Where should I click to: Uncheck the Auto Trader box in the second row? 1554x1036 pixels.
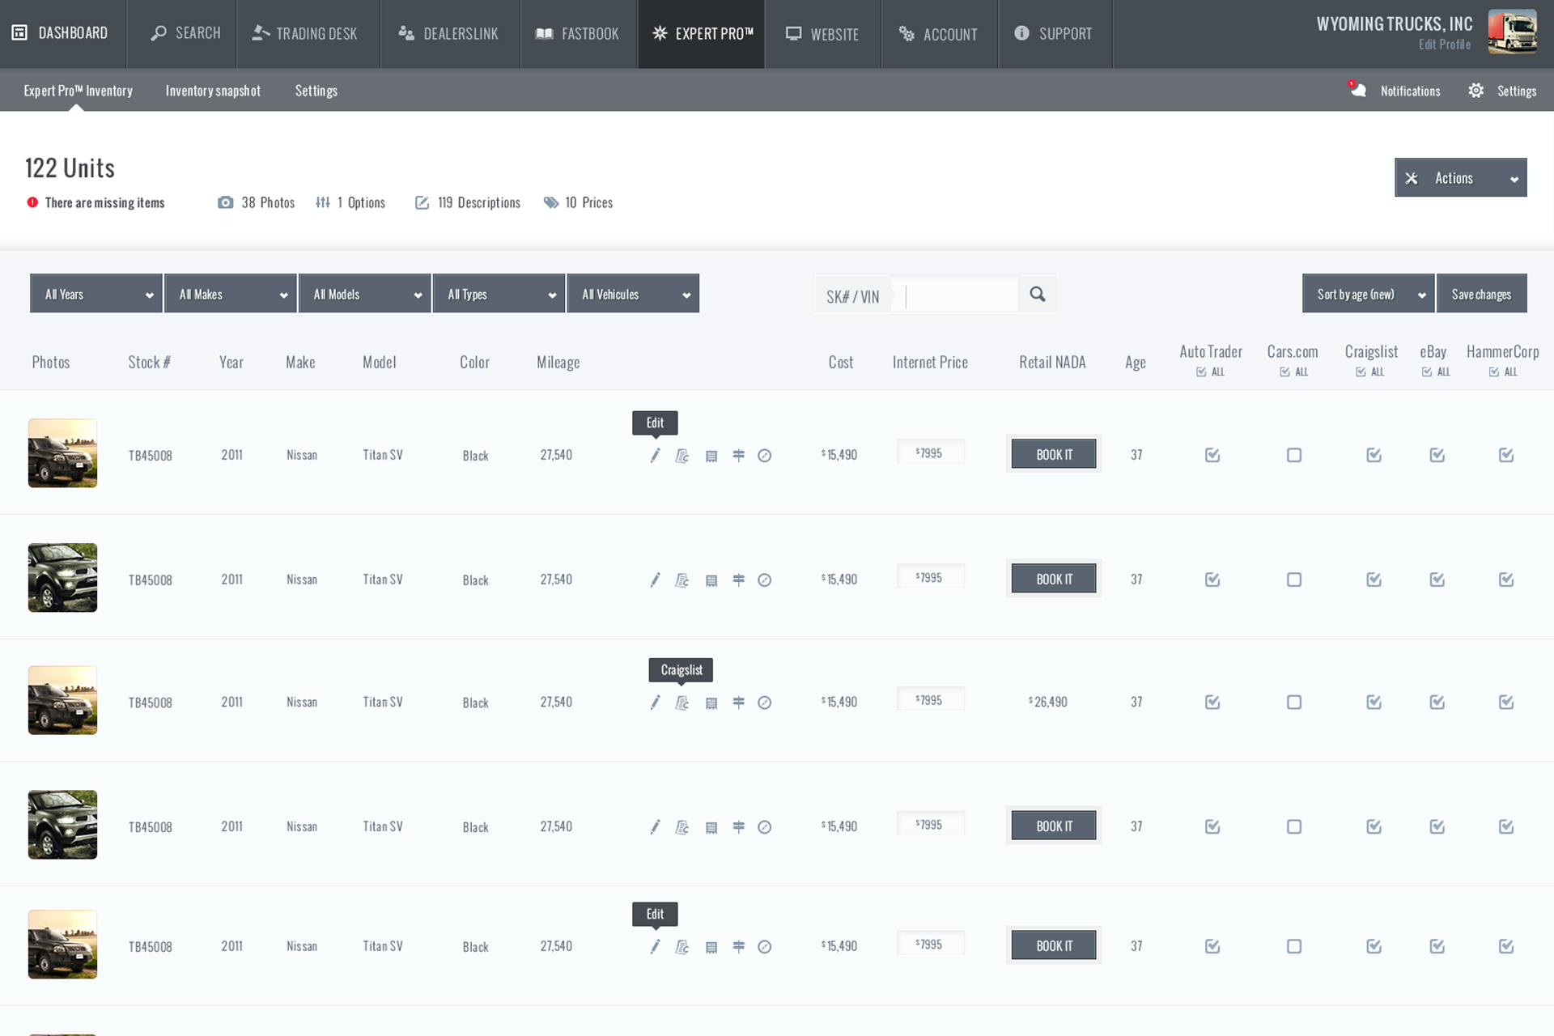click(1212, 580)
